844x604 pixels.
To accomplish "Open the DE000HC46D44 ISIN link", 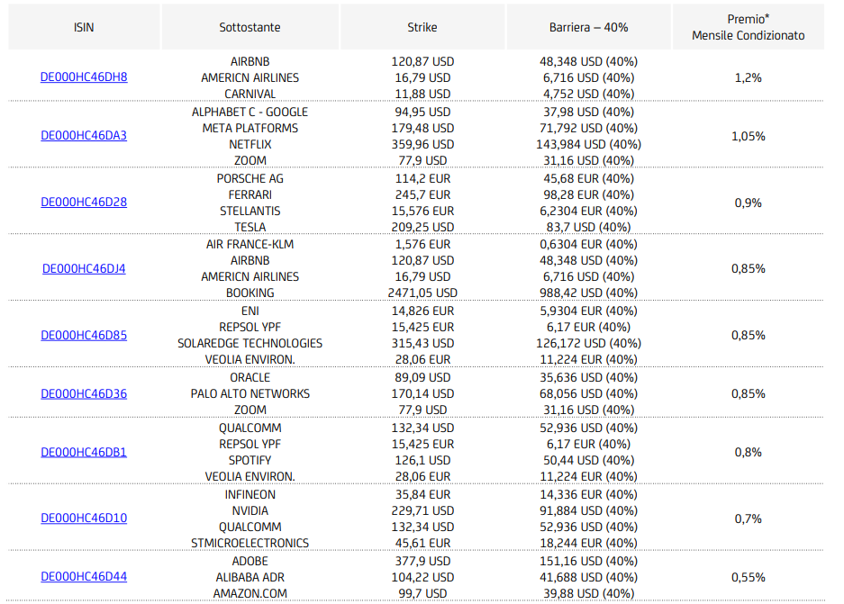I will [x=84, y=577].
